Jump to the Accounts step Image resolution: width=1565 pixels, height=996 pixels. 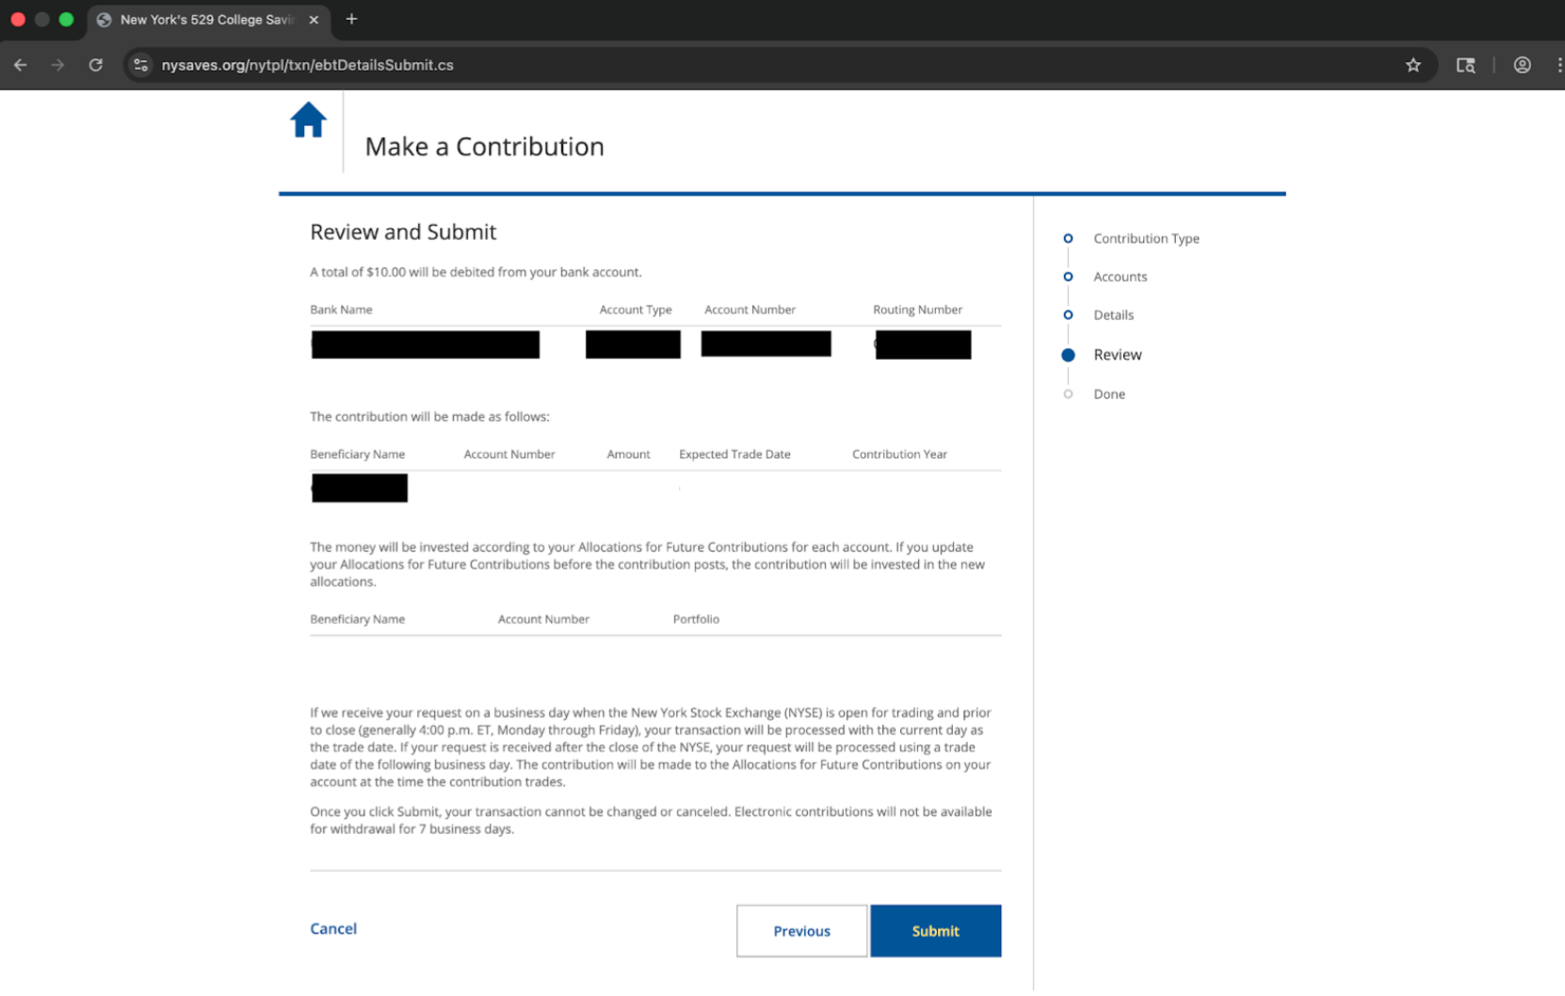pos(1120,277)
